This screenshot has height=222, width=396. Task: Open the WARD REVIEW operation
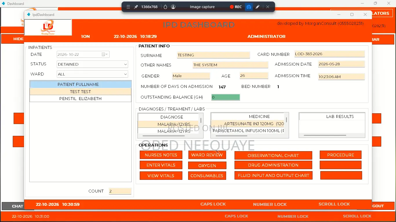pos(207,155)
